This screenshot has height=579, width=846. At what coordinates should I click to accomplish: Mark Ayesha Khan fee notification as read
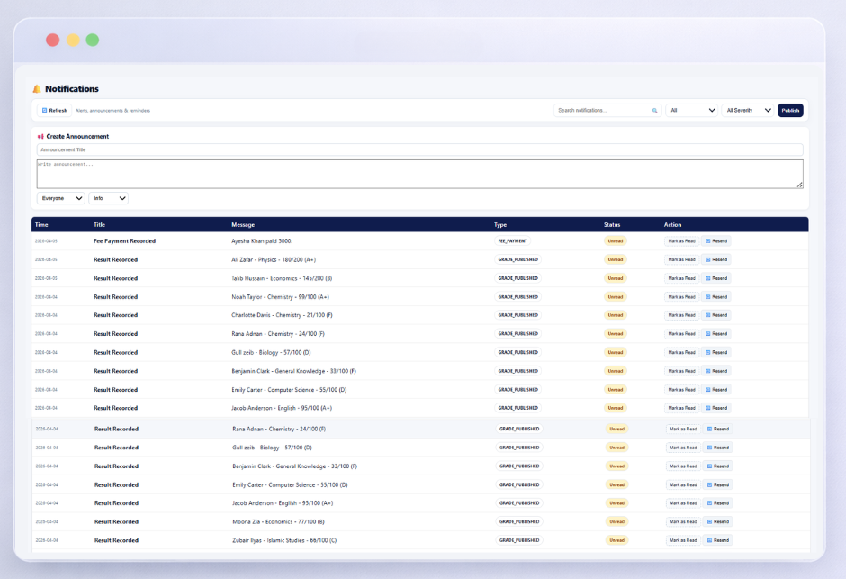click(x=681, y=241)
